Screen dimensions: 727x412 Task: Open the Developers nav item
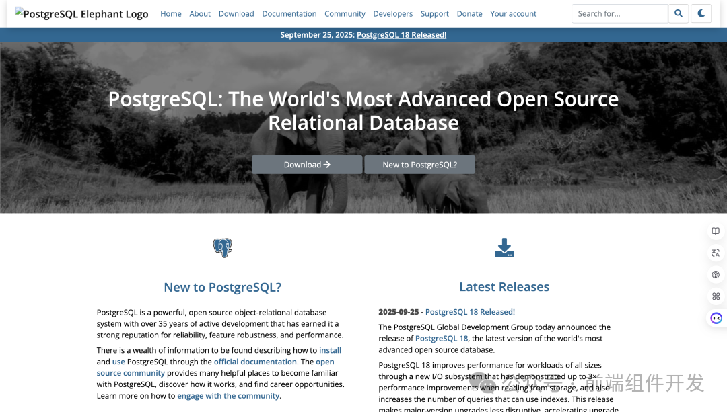coord(392,14)
